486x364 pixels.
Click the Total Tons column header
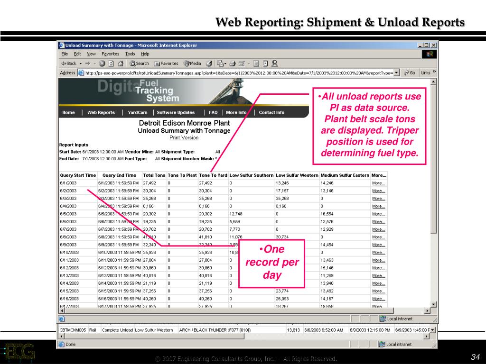tap(154, 175)
